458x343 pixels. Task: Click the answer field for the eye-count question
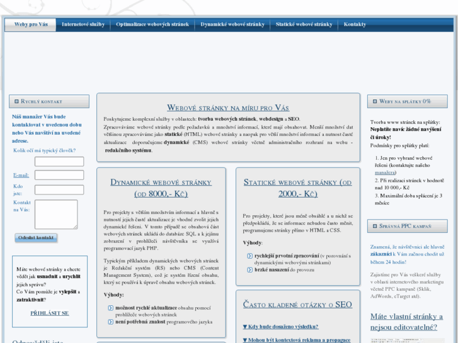click(x=59, y=161)
